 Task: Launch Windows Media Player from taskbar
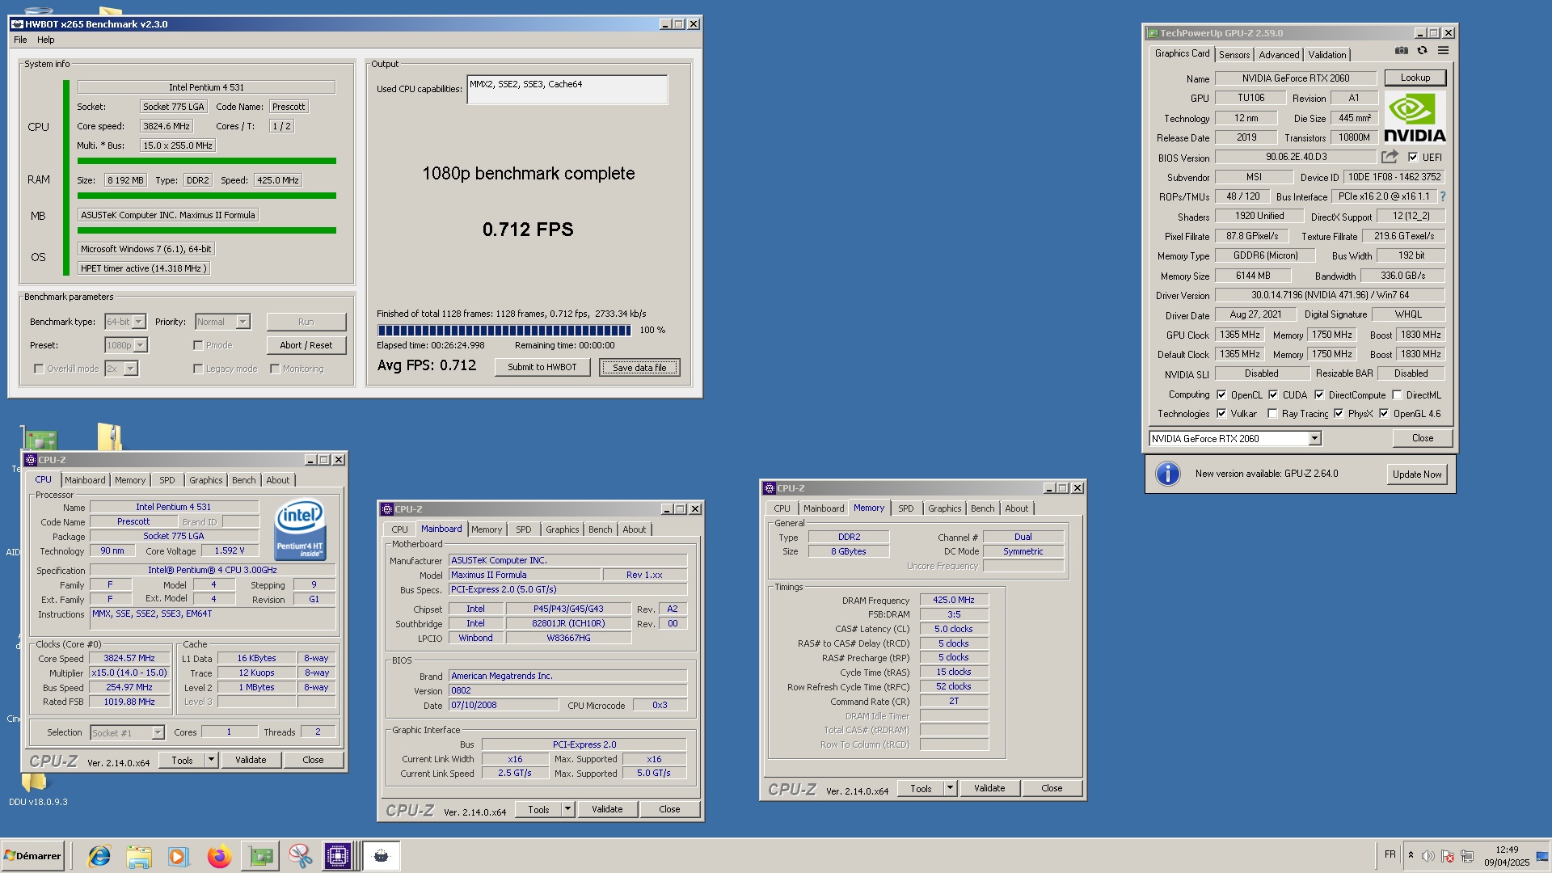[x=179, y=856]
